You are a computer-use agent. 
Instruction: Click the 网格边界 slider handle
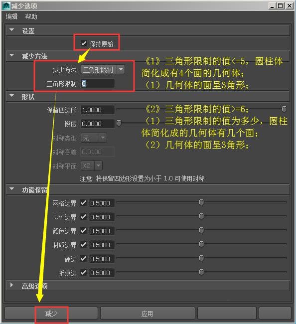coord(201,202)
